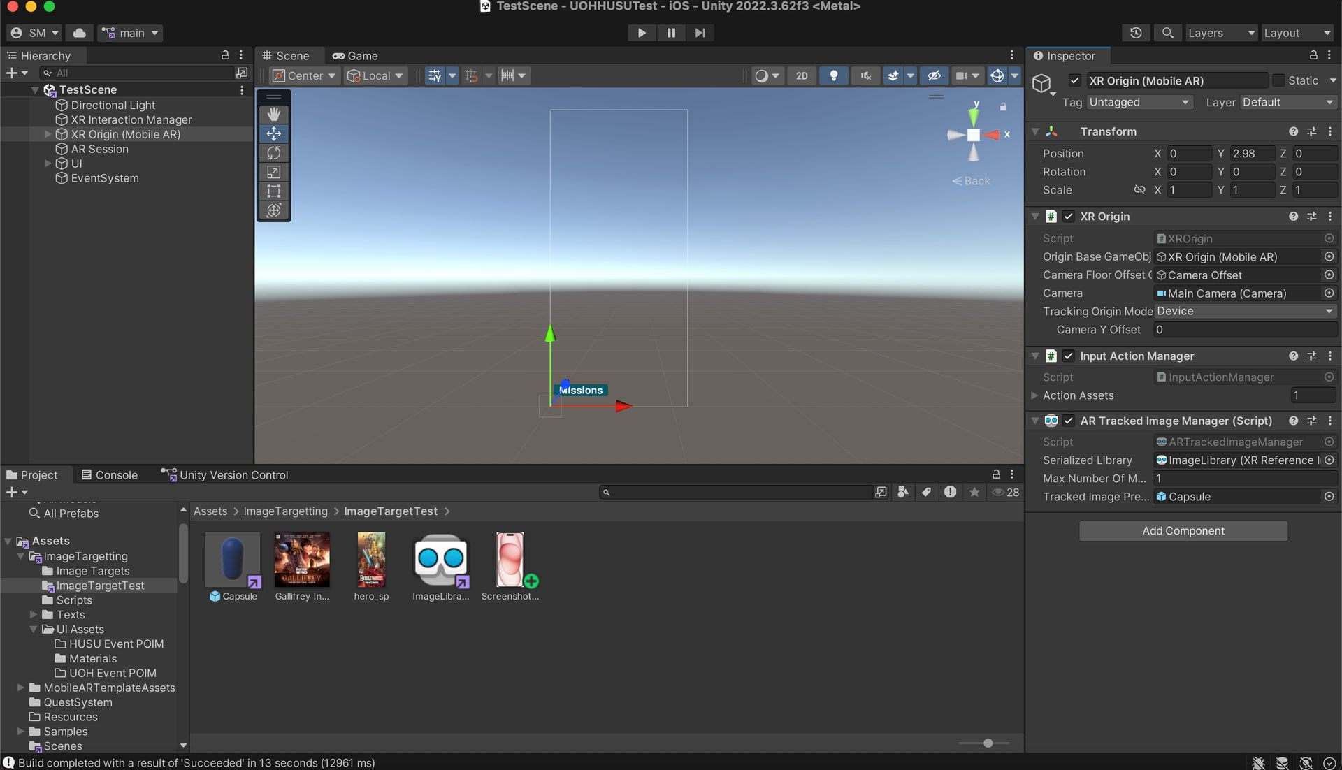Open global search from the top toolbar
This screenshot has width=1342, height=770.
tap(1167, 33)
